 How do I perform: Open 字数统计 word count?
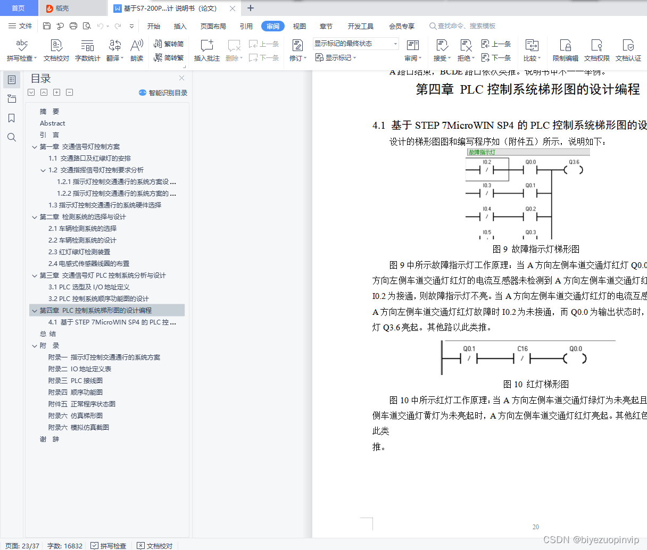tap(88, 49)
